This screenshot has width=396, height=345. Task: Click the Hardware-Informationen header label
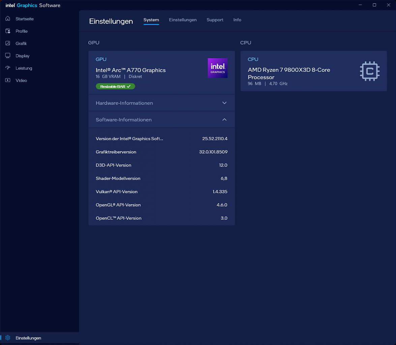coord(124,103)
